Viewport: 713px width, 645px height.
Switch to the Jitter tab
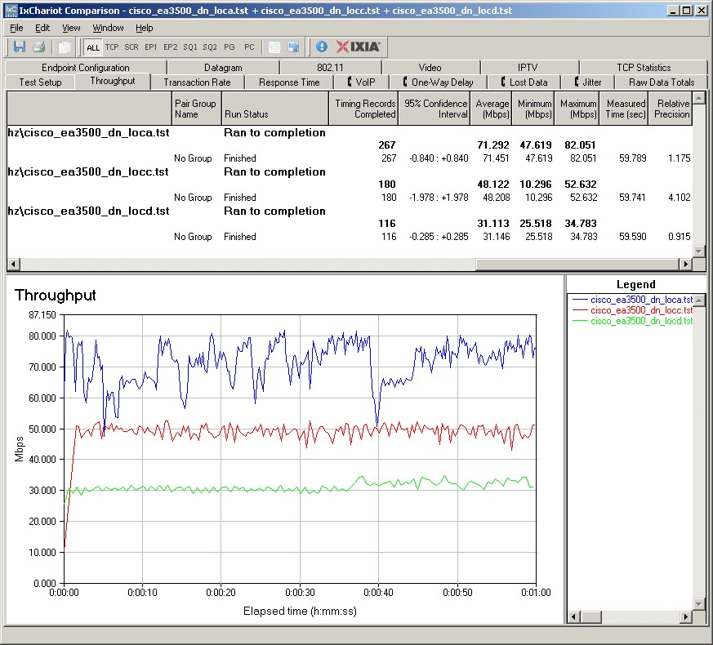pyautogui.click(x=587, y=82)
